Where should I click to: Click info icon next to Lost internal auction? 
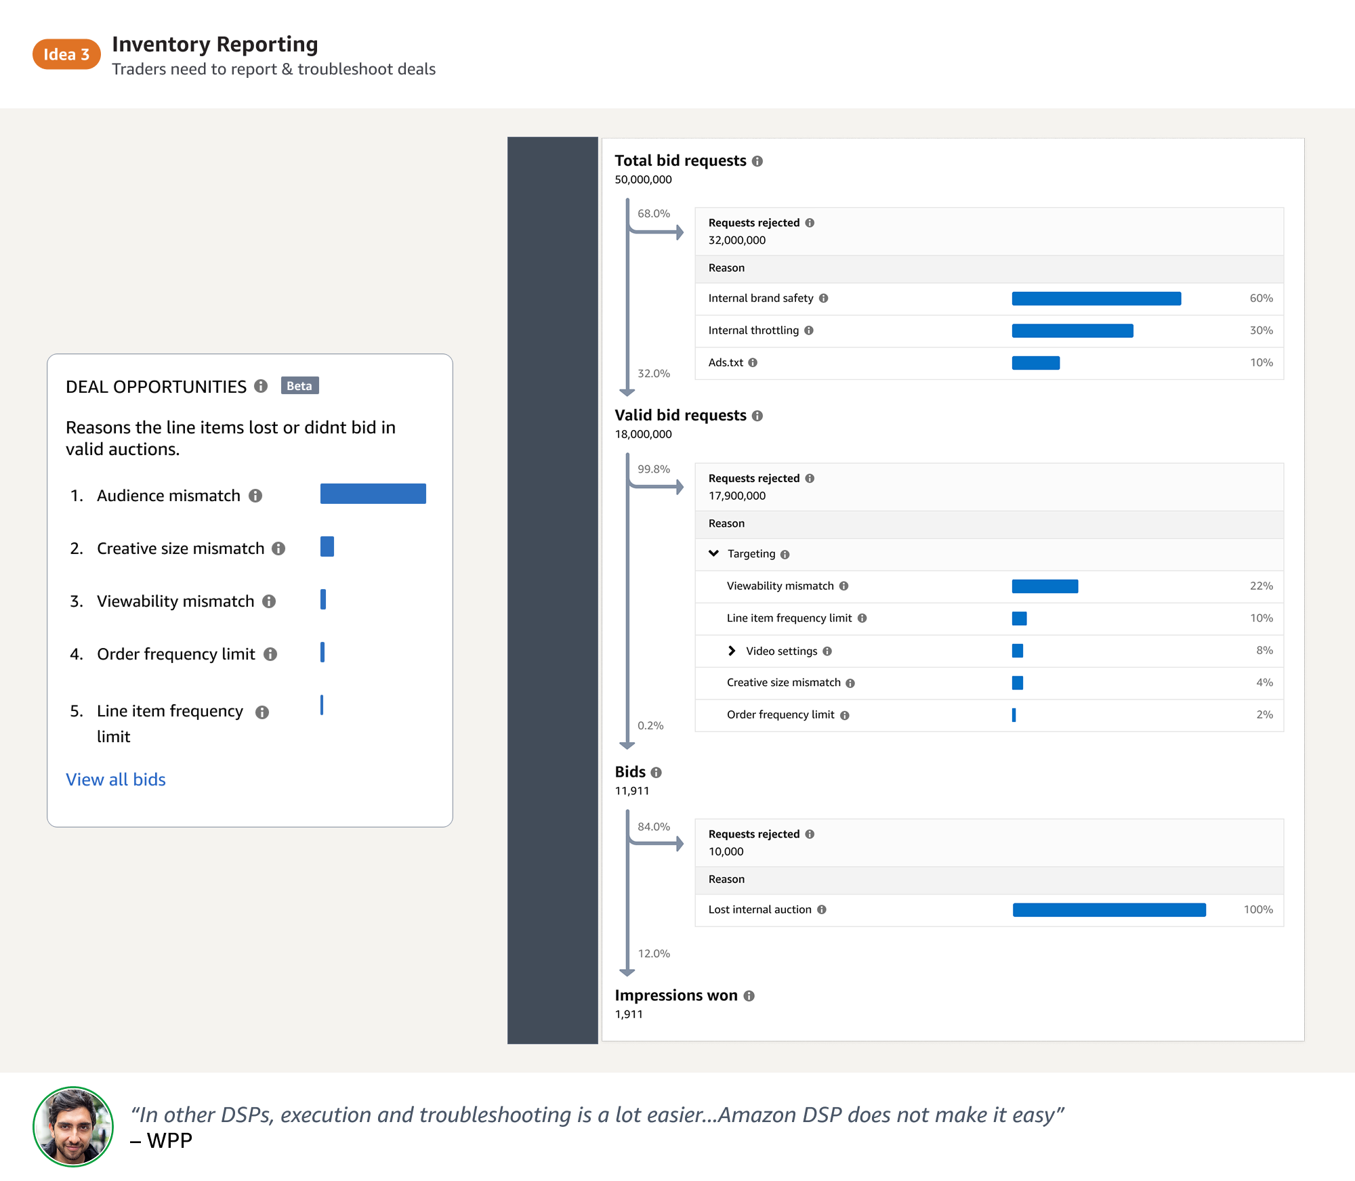coord(822,909)
